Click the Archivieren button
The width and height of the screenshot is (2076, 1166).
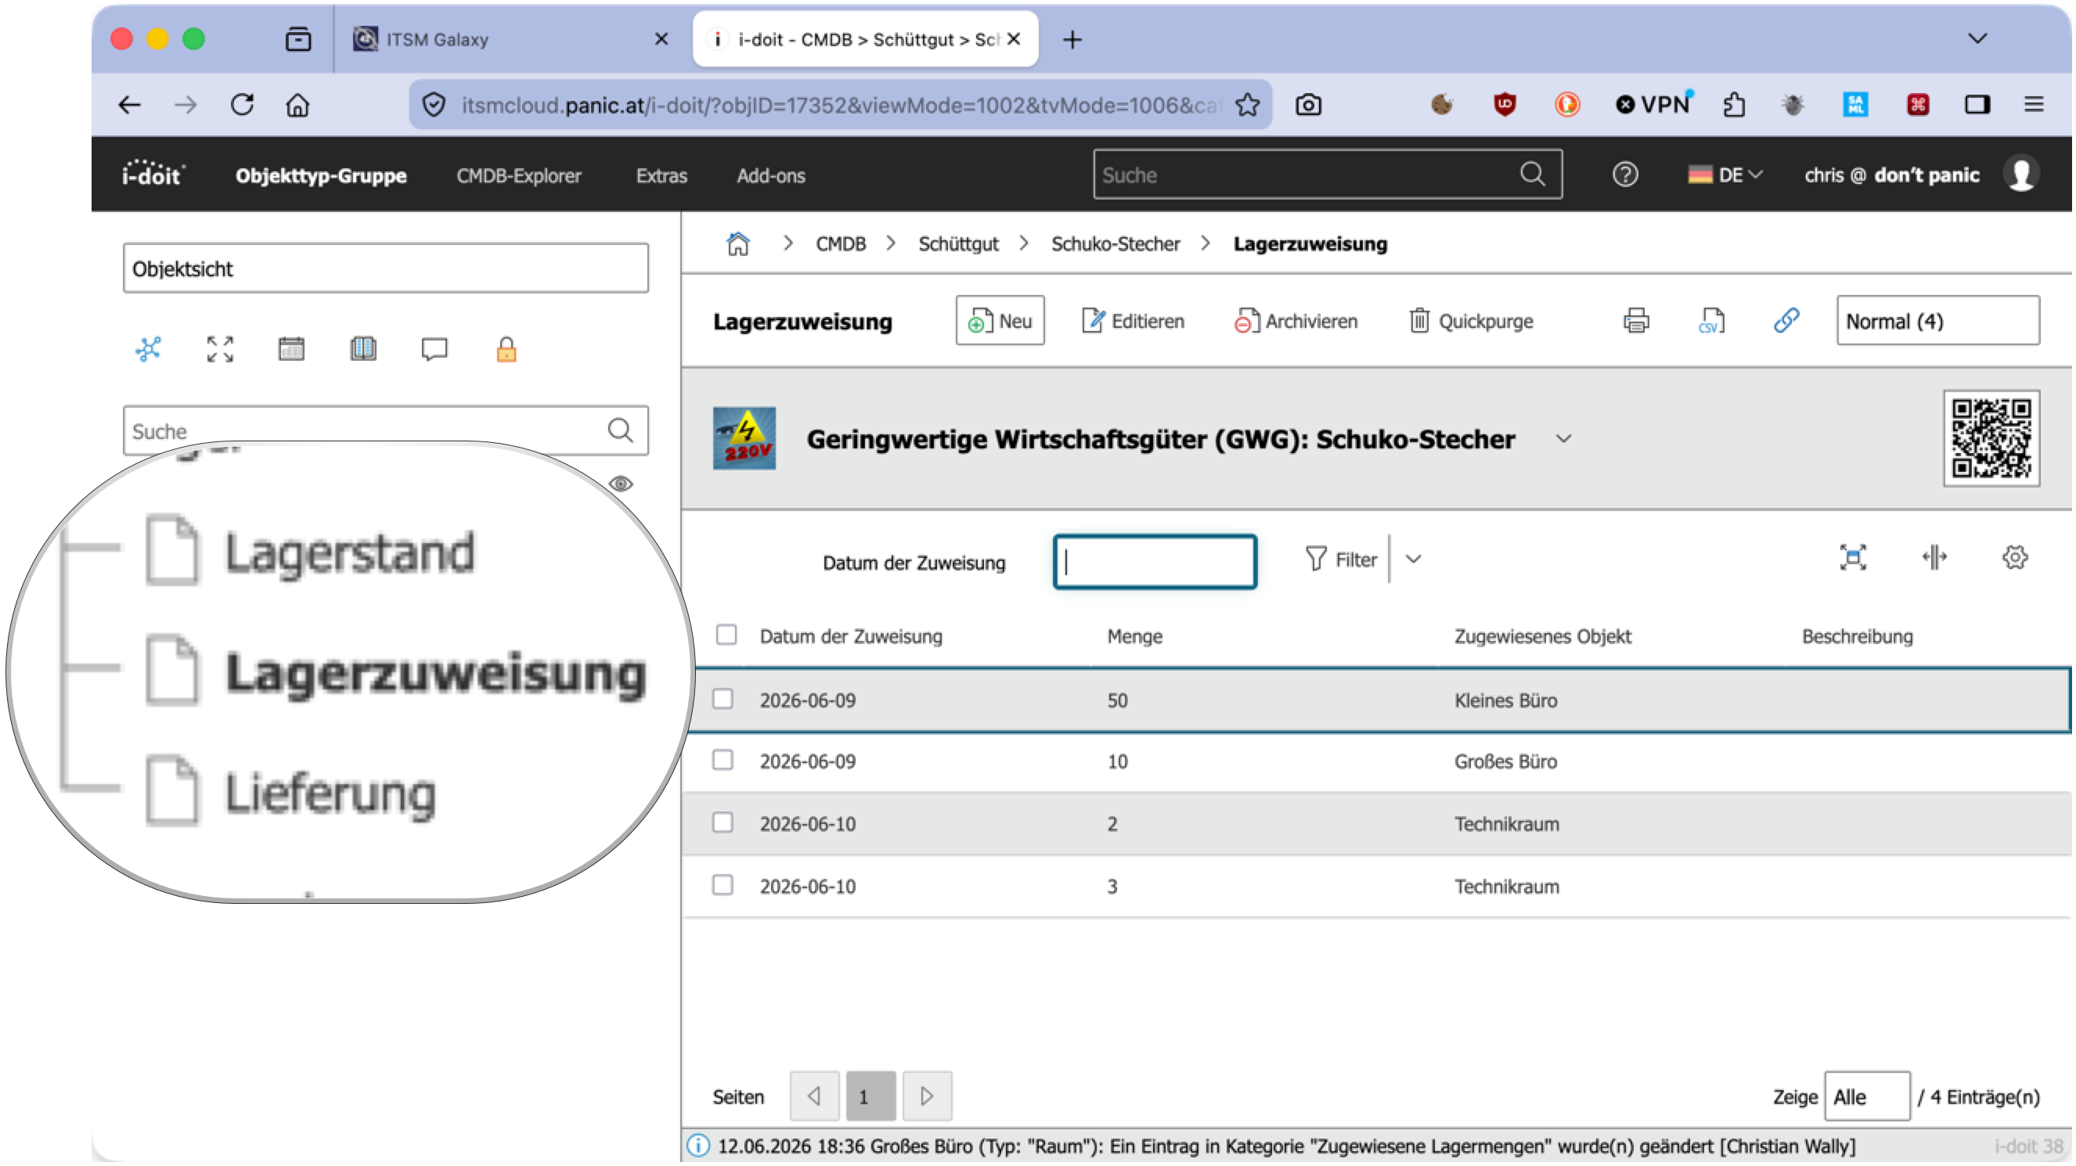pyautogui.click(x=1295, y=321)
